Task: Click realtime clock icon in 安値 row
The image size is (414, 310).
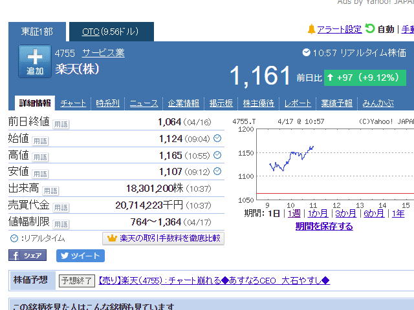Action: [x=217, y=171]
